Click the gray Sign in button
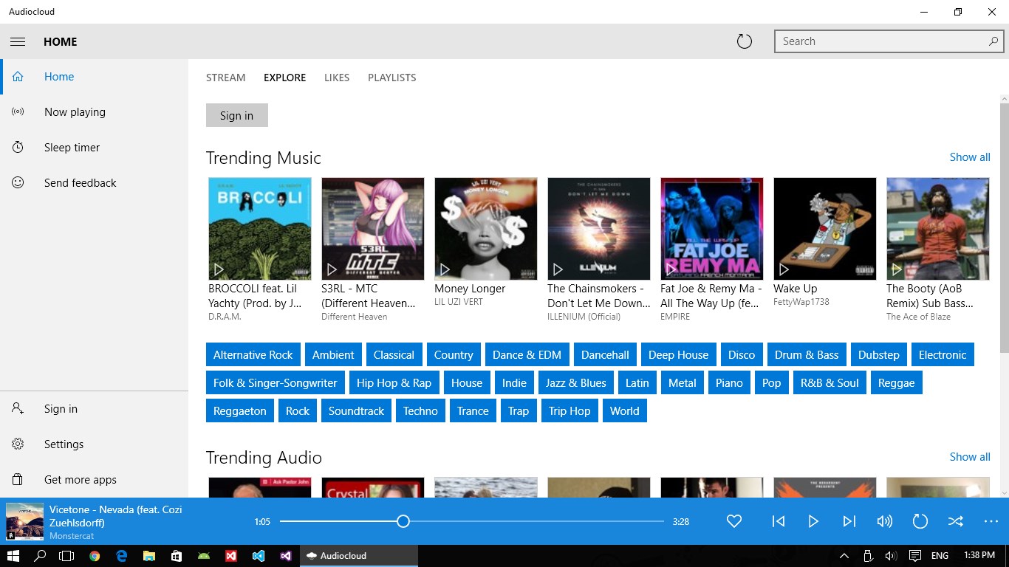Screen dimensions: 1009x567 pyautogui.click(x=236, y=115)
